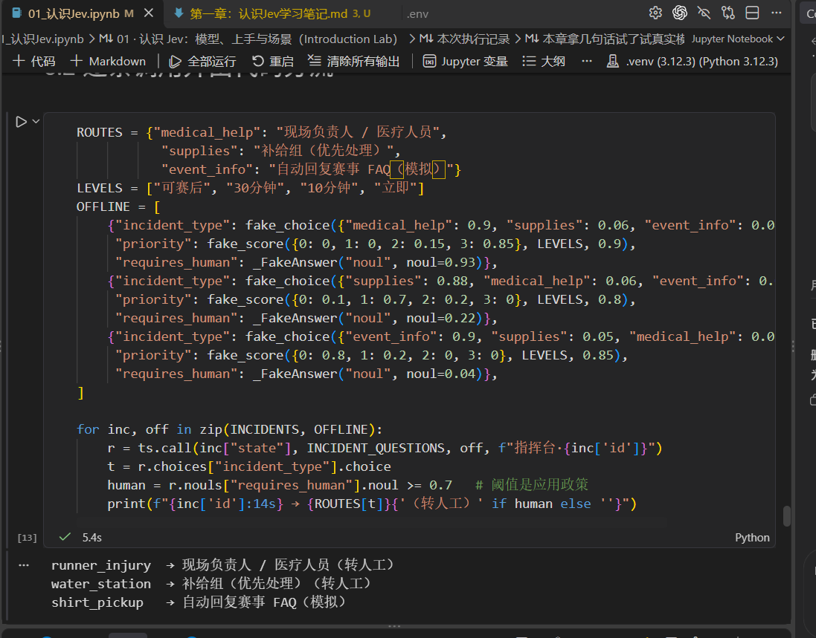This screenshot has width=816, height=638.
Task: Open the compare changes branch icon
Action: [x=728, y=13]
